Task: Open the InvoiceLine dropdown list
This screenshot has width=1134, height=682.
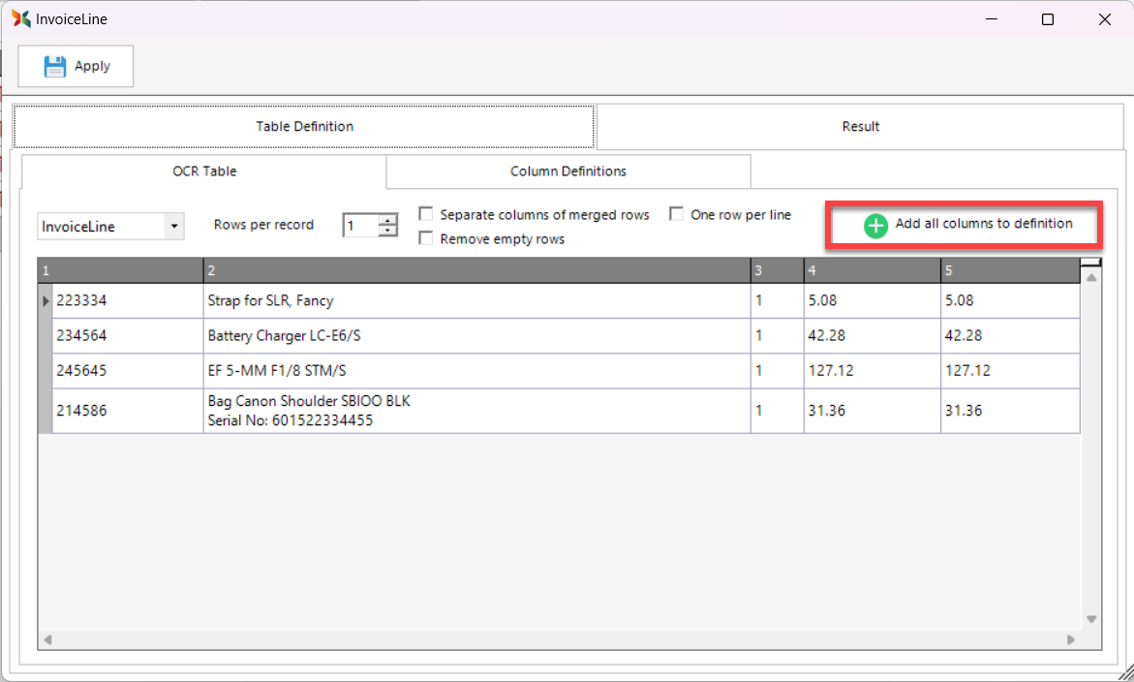Action: (174, 227)
